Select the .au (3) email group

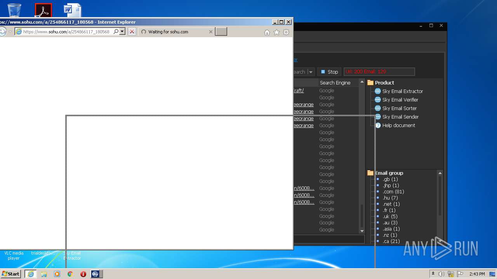[x=390, y=223]
